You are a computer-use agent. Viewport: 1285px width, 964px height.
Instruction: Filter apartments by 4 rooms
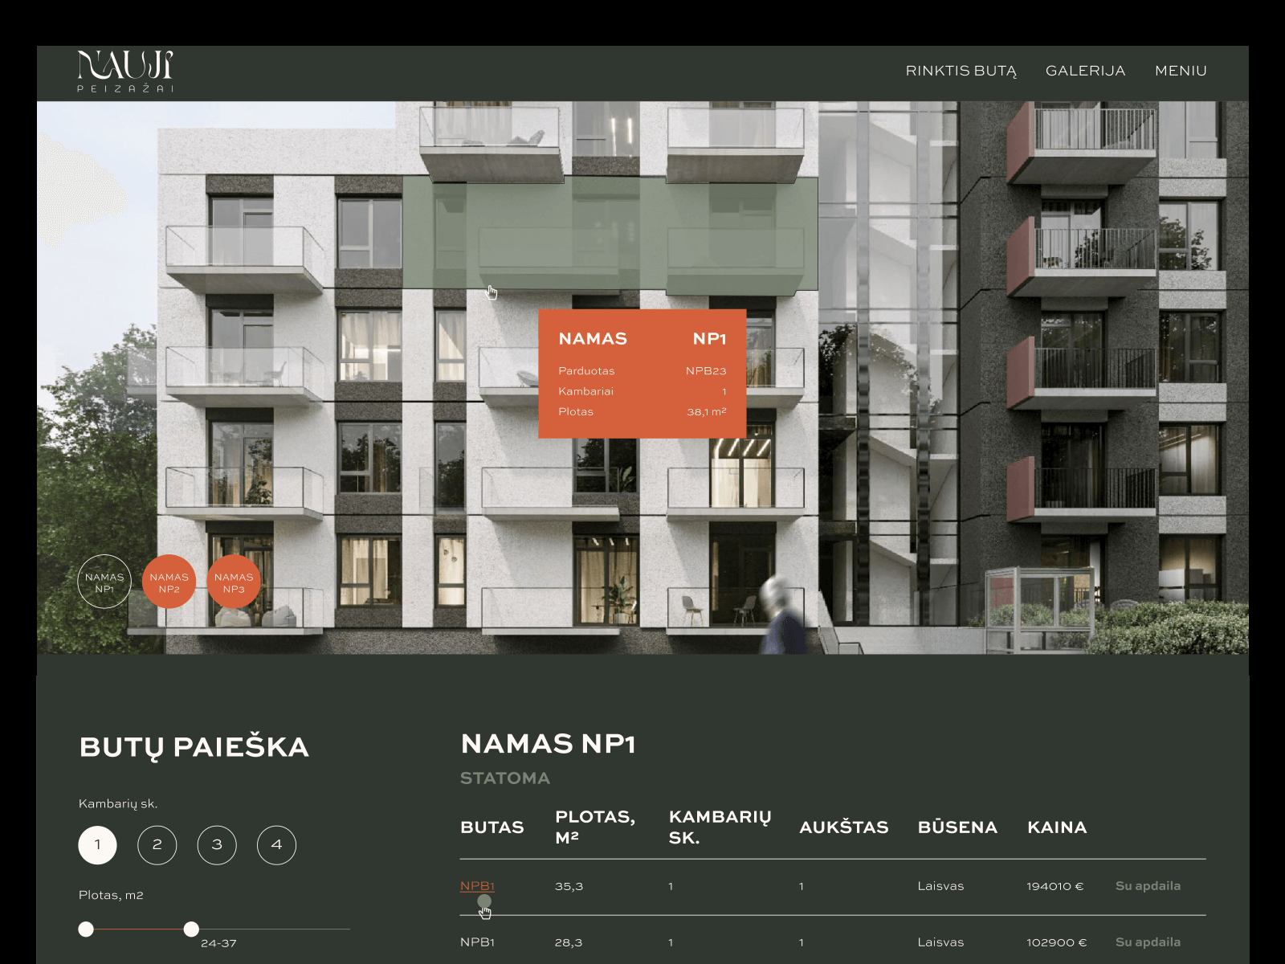[276, 845]
